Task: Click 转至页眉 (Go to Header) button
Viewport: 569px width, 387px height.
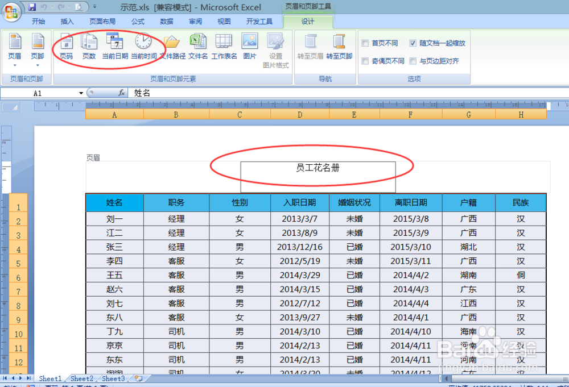Action: click(310, 48)
